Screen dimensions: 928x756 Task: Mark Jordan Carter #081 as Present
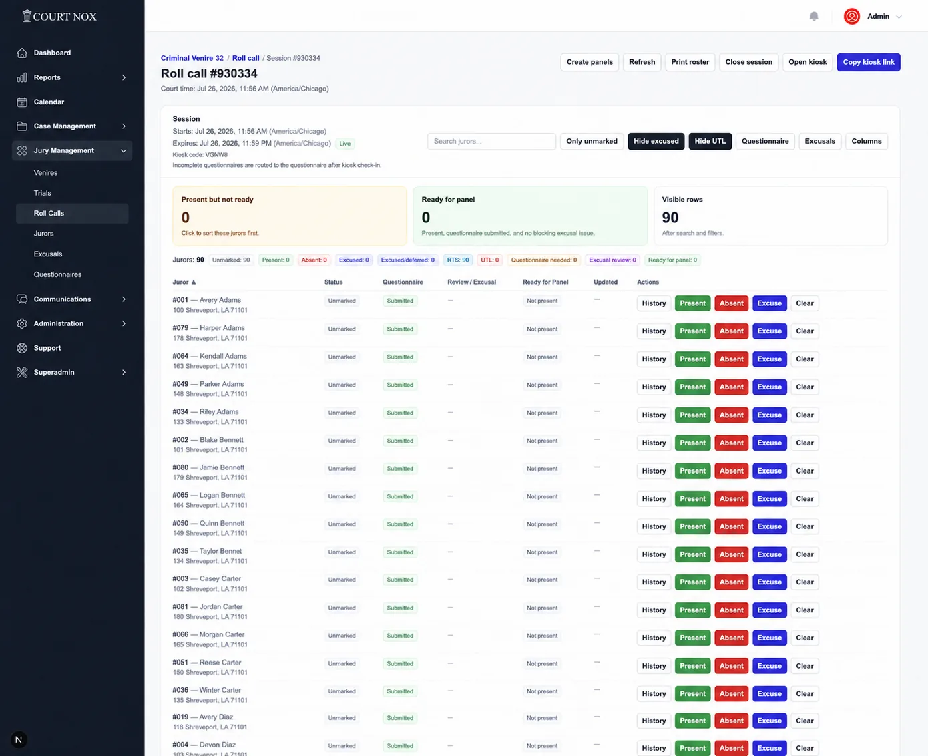692,610
